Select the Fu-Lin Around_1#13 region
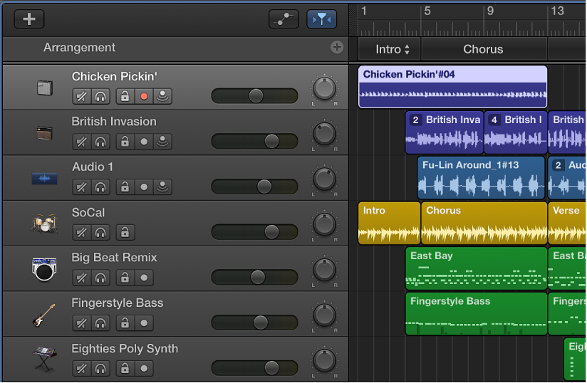 click(481, 178)
